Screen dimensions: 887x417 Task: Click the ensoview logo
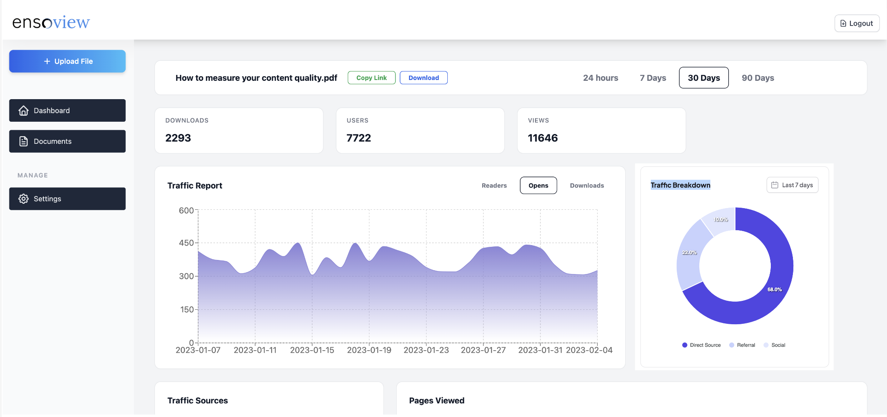tap(51, 22)
